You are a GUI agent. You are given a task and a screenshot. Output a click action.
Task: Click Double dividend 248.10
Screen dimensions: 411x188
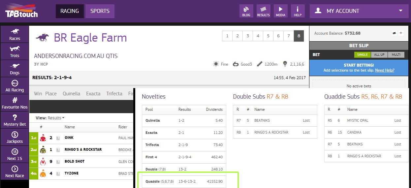click(x=217, y=169)
